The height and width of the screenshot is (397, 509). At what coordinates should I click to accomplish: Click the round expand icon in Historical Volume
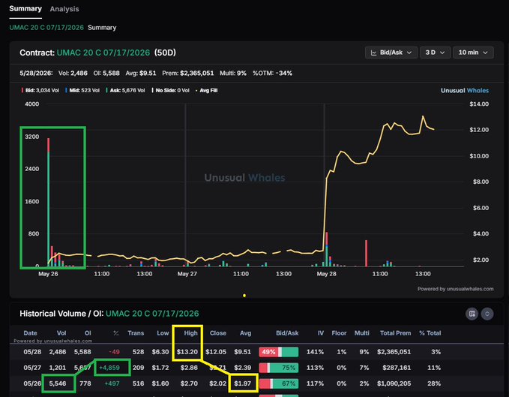[487, 314]
